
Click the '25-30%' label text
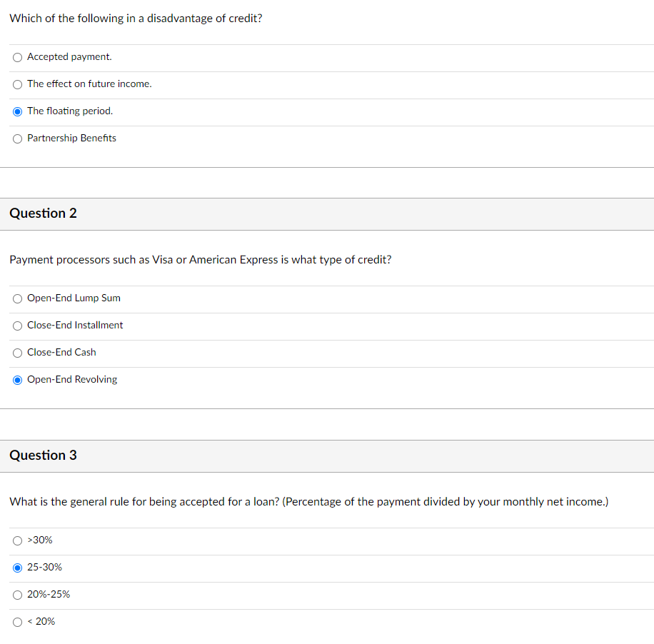pos(44,568)
